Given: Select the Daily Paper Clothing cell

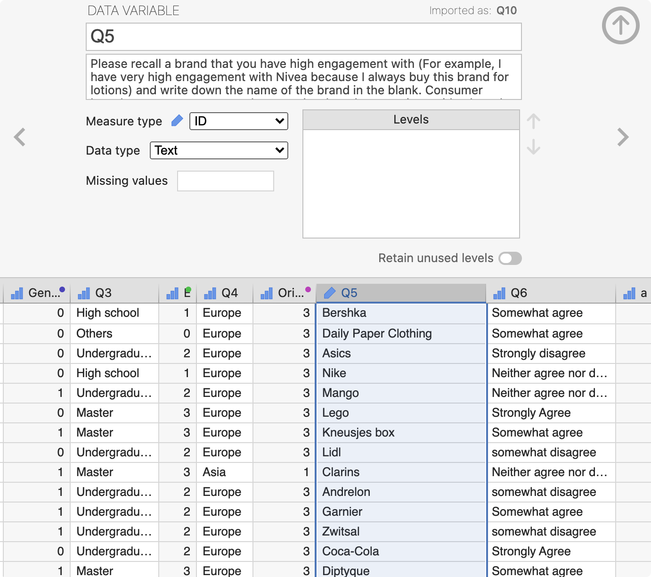Looking at the screenshot, I should pos(401,334).
